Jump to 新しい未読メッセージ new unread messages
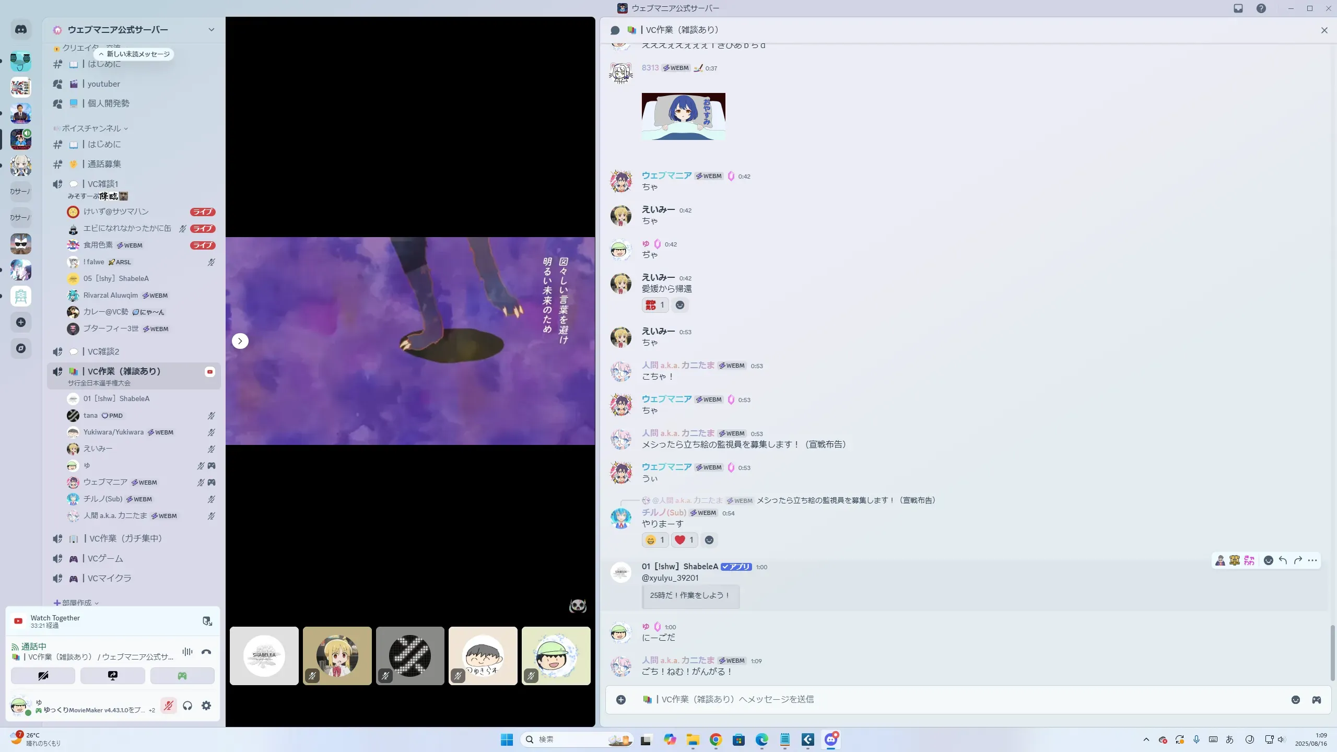This screenshot has height=752, width=1337. (134, 54)
